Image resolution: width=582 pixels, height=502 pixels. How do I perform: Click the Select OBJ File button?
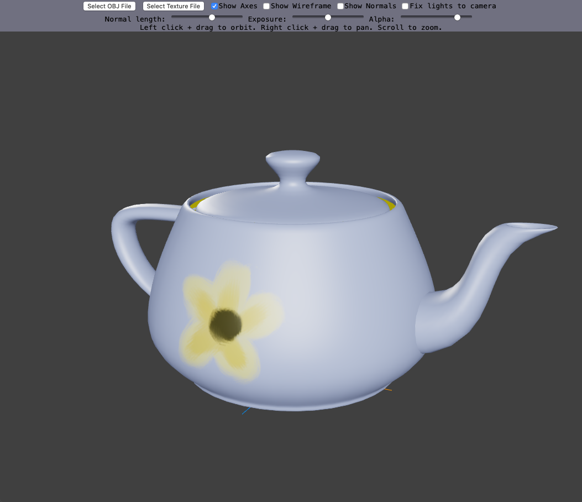click(x=109, y=6)
